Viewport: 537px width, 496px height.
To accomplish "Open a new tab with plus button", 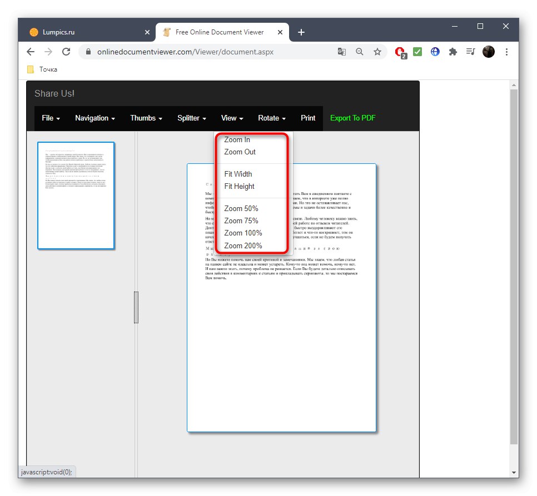I will (301, 32).
